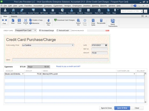
Task: Open Purchased From vendor dropdown
Action: pos(73,45)
